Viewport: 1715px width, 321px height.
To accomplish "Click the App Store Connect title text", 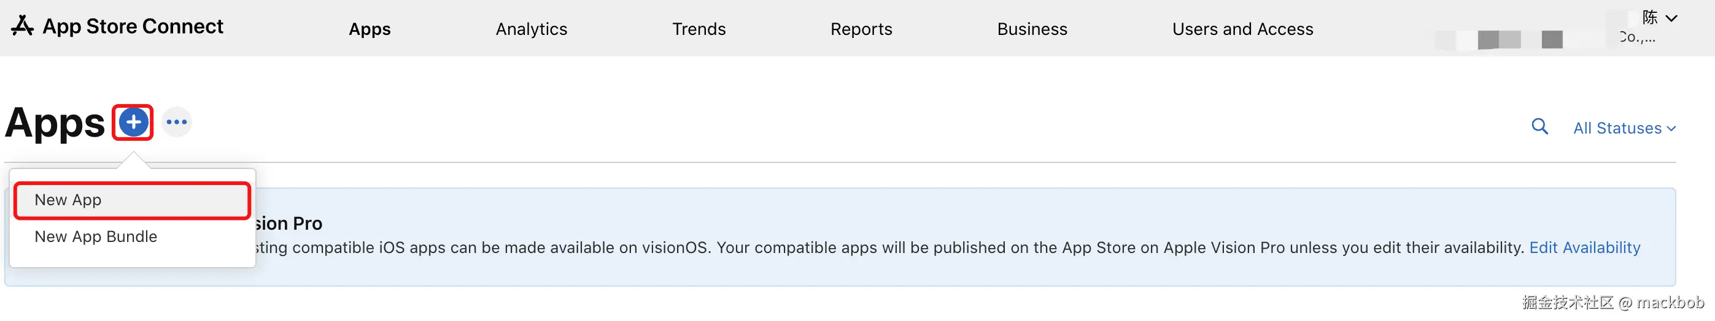I will tap(133, 26).
